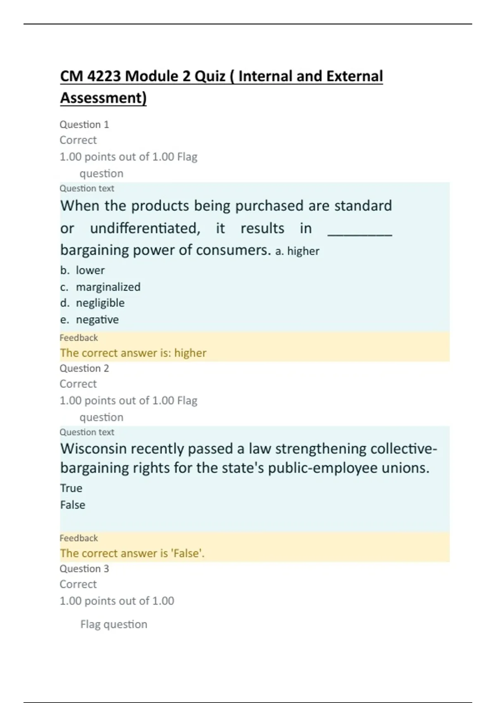The width and height of the screenshot is (496, 703).
Task: Choose answer option "b. lower"
Action: 82,270
